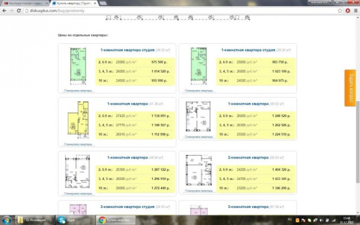Open a new tab with the new-tab button
Image resolution: width=360 pixels, height=225 pixels.
[x=103, y=3]
